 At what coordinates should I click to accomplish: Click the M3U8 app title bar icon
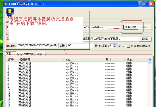pyautogui.click(x=6, y=4)
